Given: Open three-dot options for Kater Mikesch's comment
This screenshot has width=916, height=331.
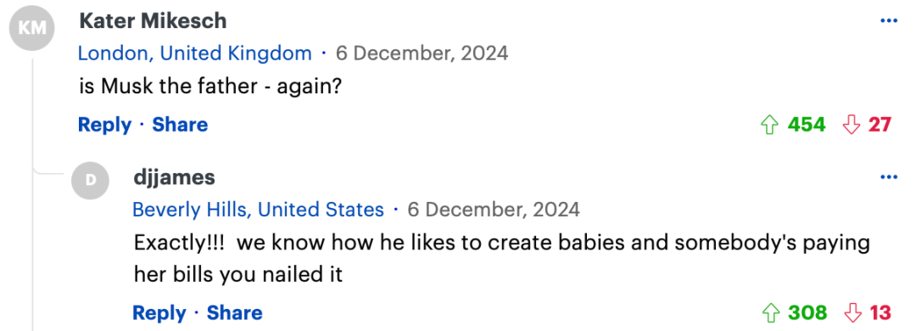Looking at the screenshot, I should (889, 21).
